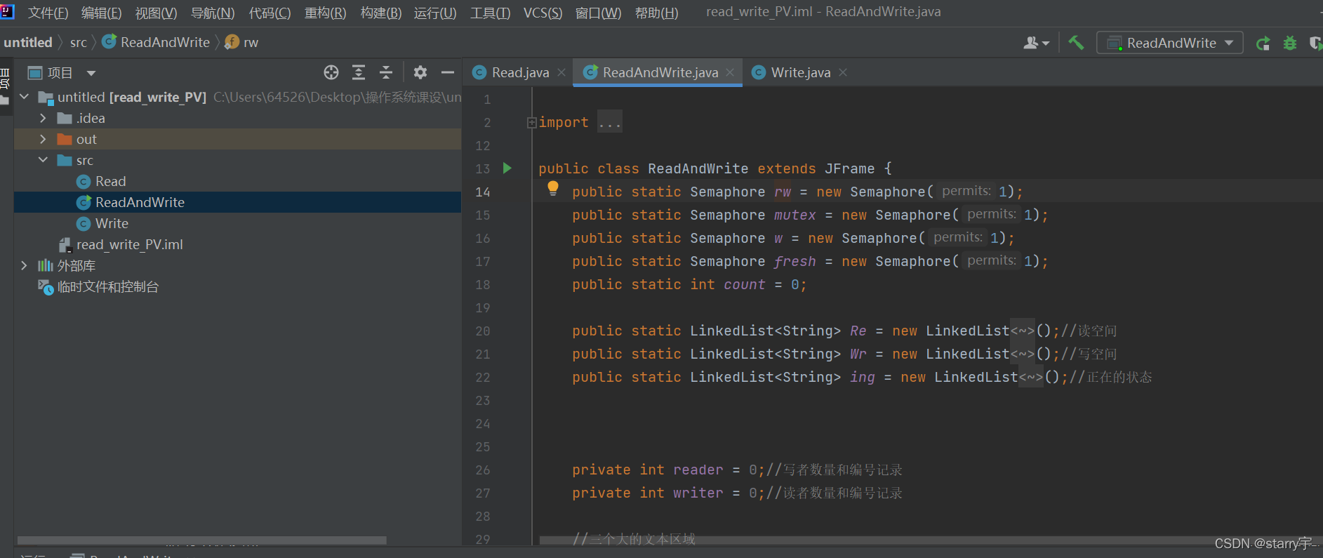Image resolution: width=1323 pixels, height=558 pixels.
Task: Click the build project hammer icon
Action: click(x=1076, y=43)
